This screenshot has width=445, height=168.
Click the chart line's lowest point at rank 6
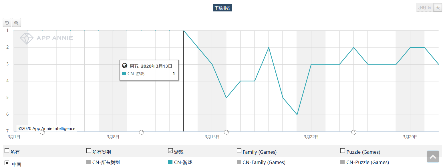[297, 115]
